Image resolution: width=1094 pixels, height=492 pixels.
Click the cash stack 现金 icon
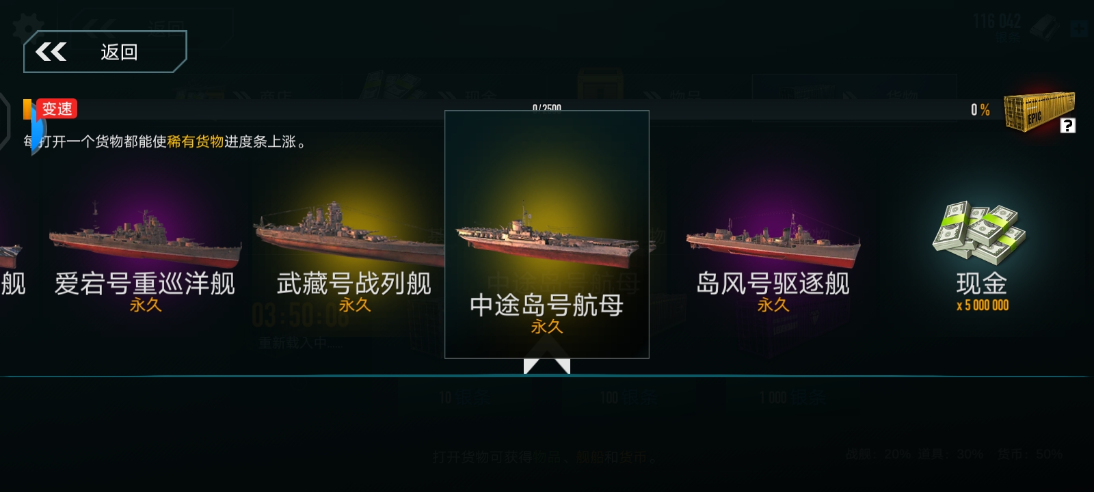pos(980,234)
